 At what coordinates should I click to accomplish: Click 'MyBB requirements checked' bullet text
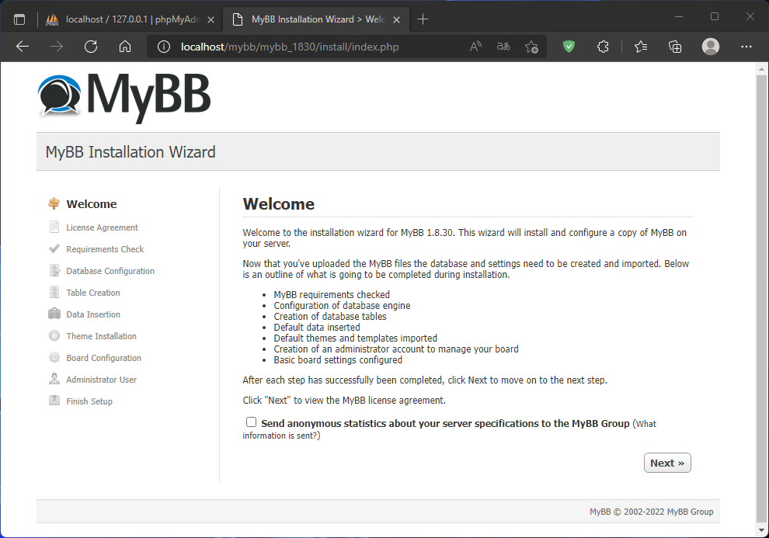pos(332,294)
